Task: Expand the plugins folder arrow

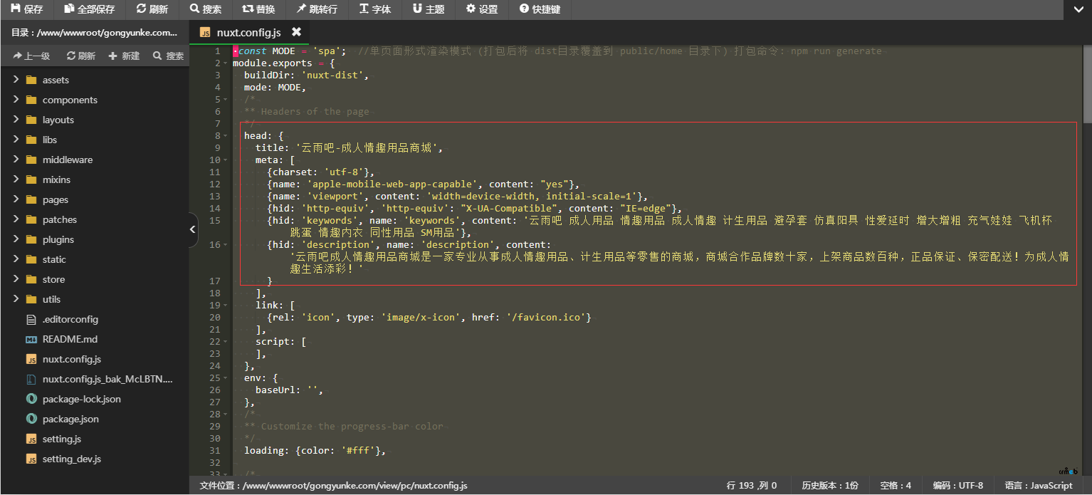Action: click(16, 239)
